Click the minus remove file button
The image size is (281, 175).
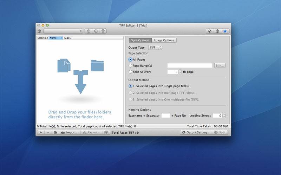click(48, 132)
